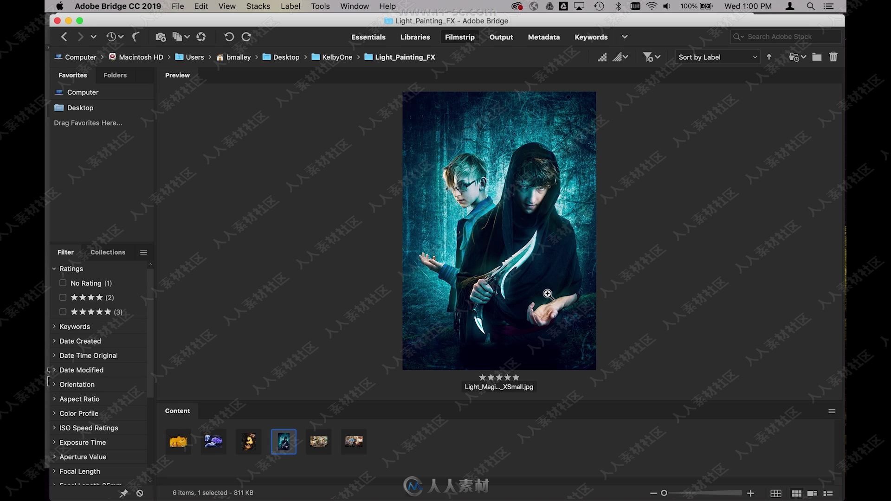Select the fifth thumbnail in Content panel
891x501 pixels.
[318, 440]
